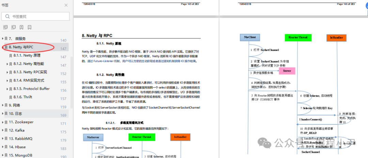This screenshot has height=158, width=368.
Task: Click the add bookmark icon
Action: 21,27
